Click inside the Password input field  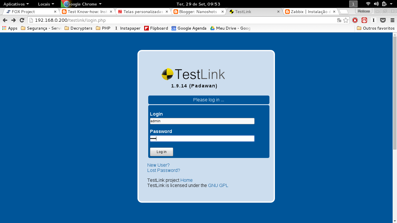pyautogui.click(x=202, y=138)
